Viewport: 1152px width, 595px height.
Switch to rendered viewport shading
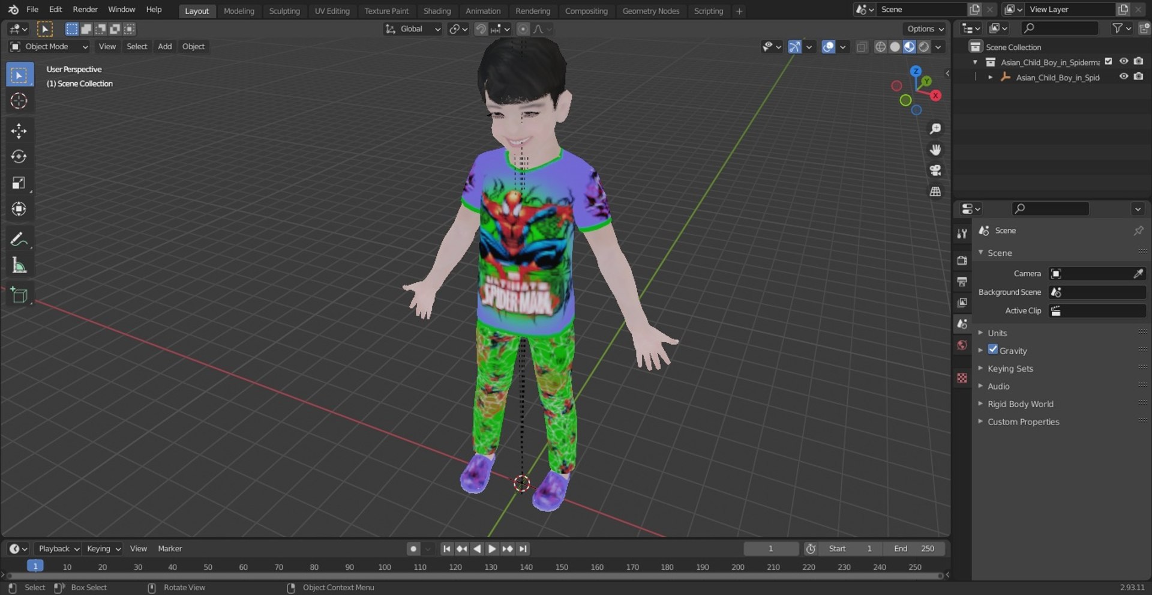(924, 47)
